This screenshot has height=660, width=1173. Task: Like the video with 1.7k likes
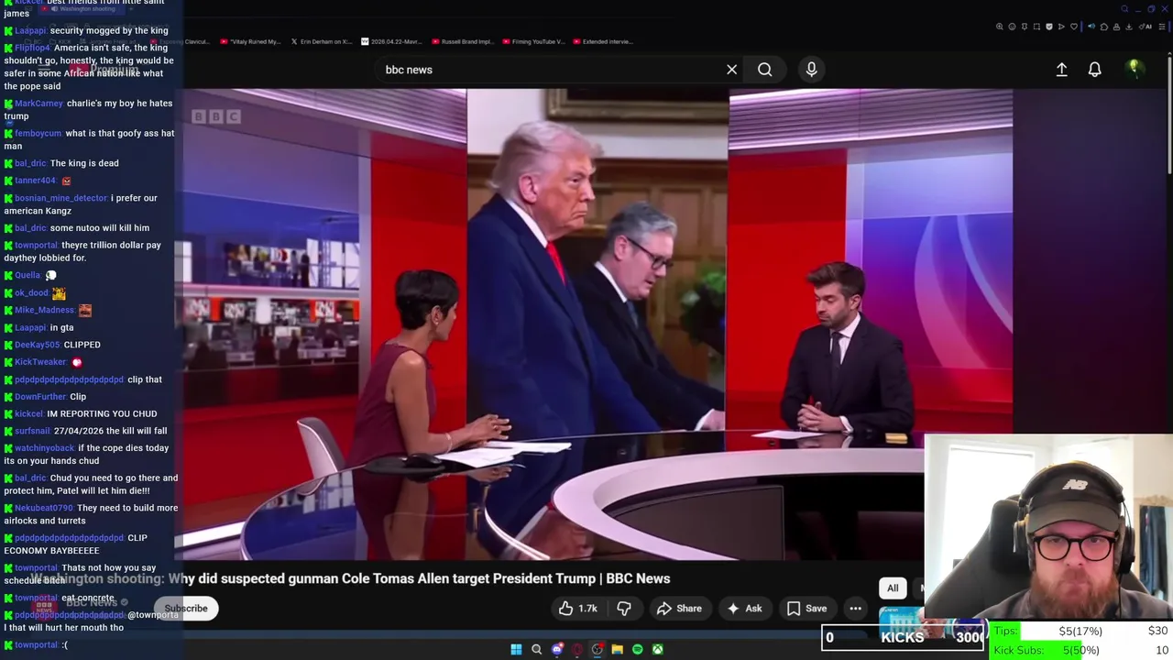coord(577,609)
